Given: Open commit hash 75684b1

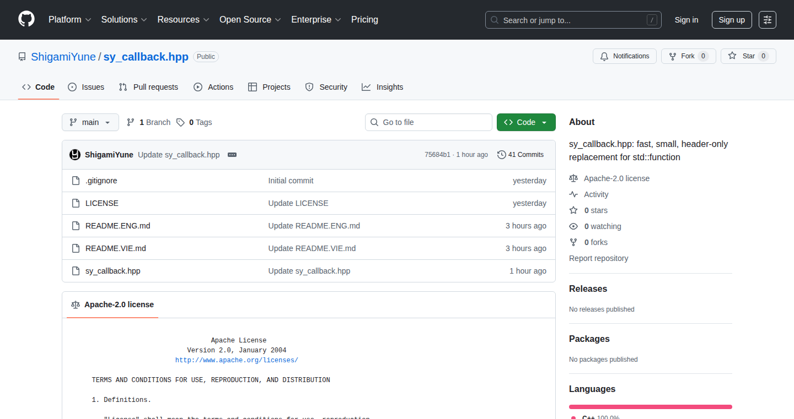Looking at the screenshot, I should point(437,155).
